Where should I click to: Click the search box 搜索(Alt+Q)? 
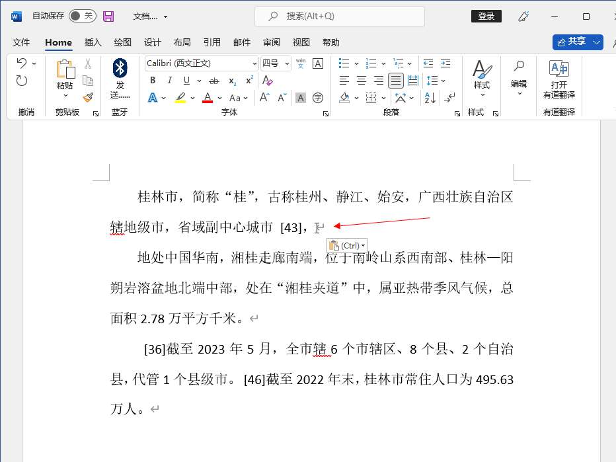[340, 16]
